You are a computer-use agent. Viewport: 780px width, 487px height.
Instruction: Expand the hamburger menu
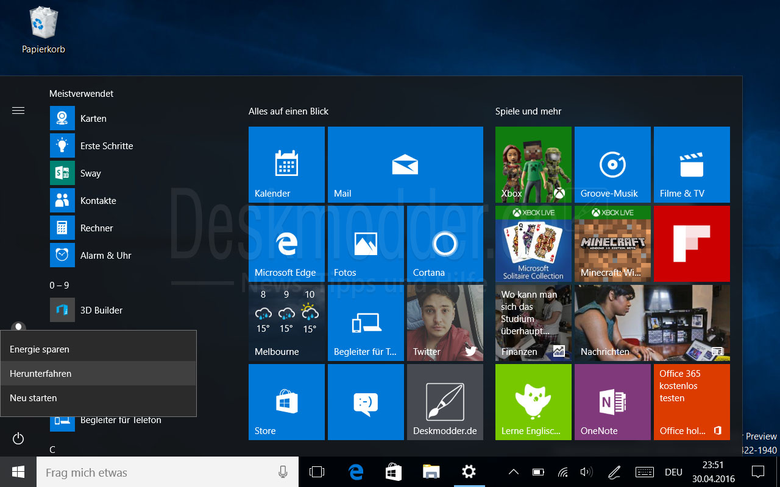(x=18, y=110)
